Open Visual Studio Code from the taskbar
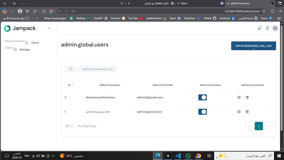 tap(178, 156)
